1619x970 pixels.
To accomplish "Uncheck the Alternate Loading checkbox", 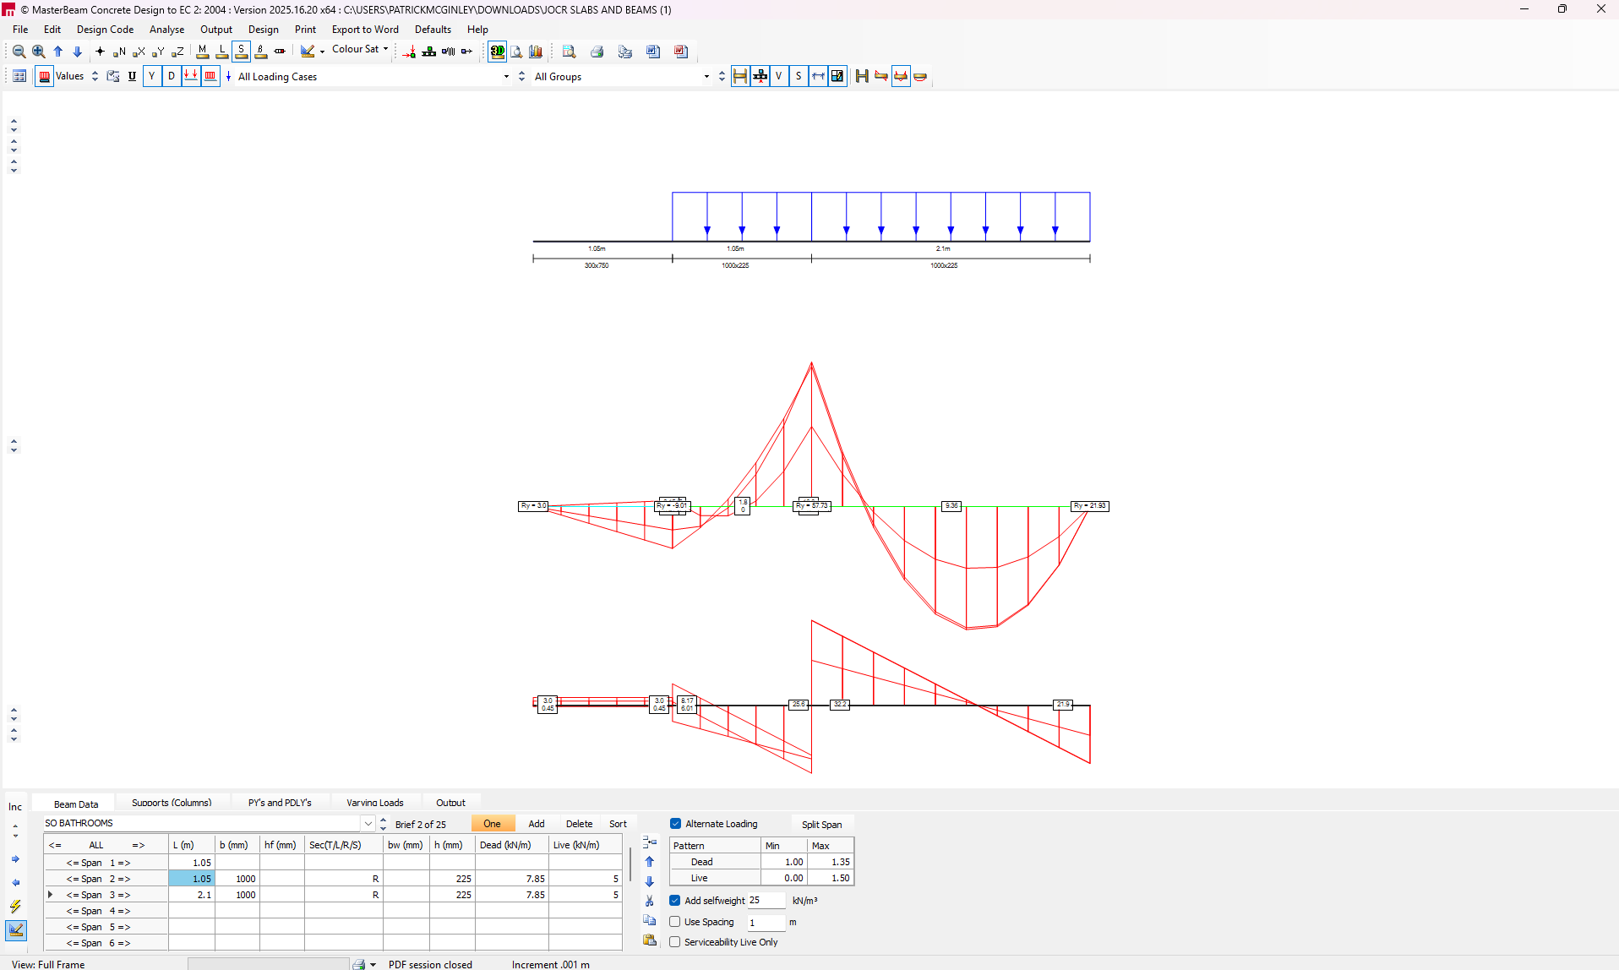I will tap(675, 824).
